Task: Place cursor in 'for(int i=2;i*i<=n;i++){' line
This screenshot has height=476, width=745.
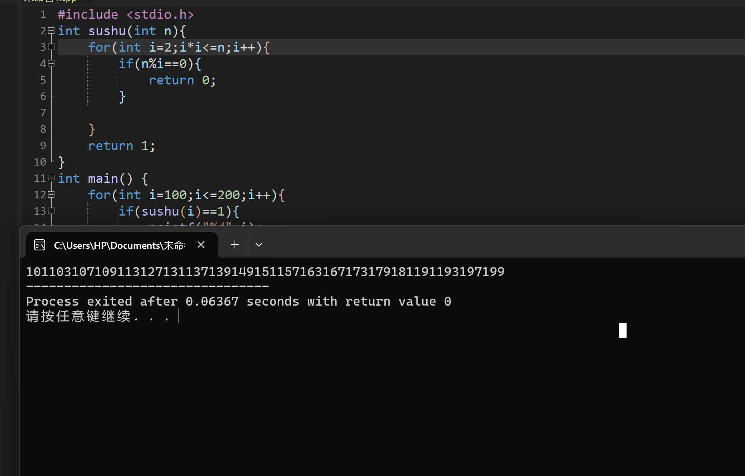Action: (179, 47)
